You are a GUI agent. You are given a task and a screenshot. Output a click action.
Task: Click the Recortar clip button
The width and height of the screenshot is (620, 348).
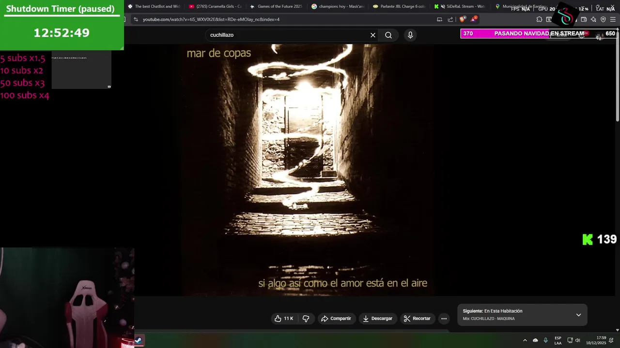[x=417, y=319]
